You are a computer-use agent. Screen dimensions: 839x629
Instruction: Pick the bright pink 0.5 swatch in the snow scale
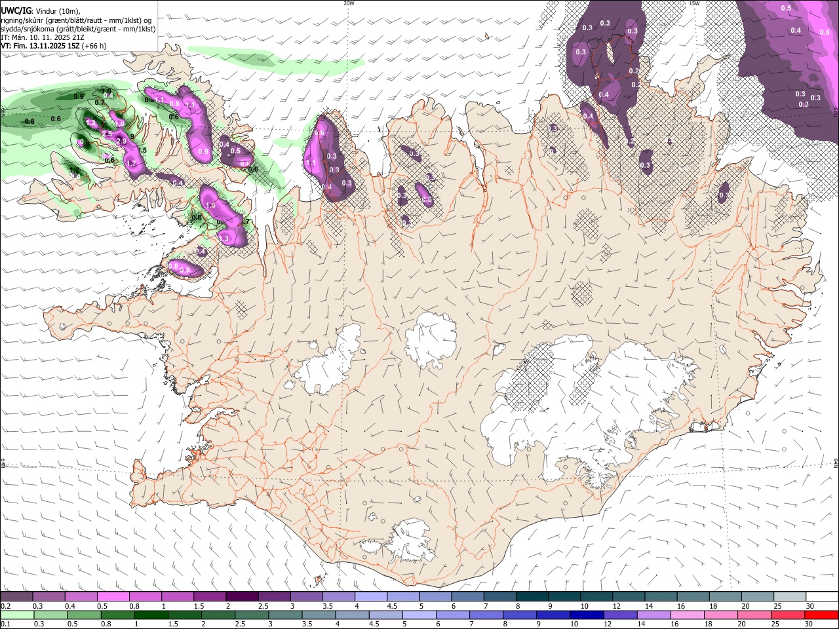pos(113,597)
